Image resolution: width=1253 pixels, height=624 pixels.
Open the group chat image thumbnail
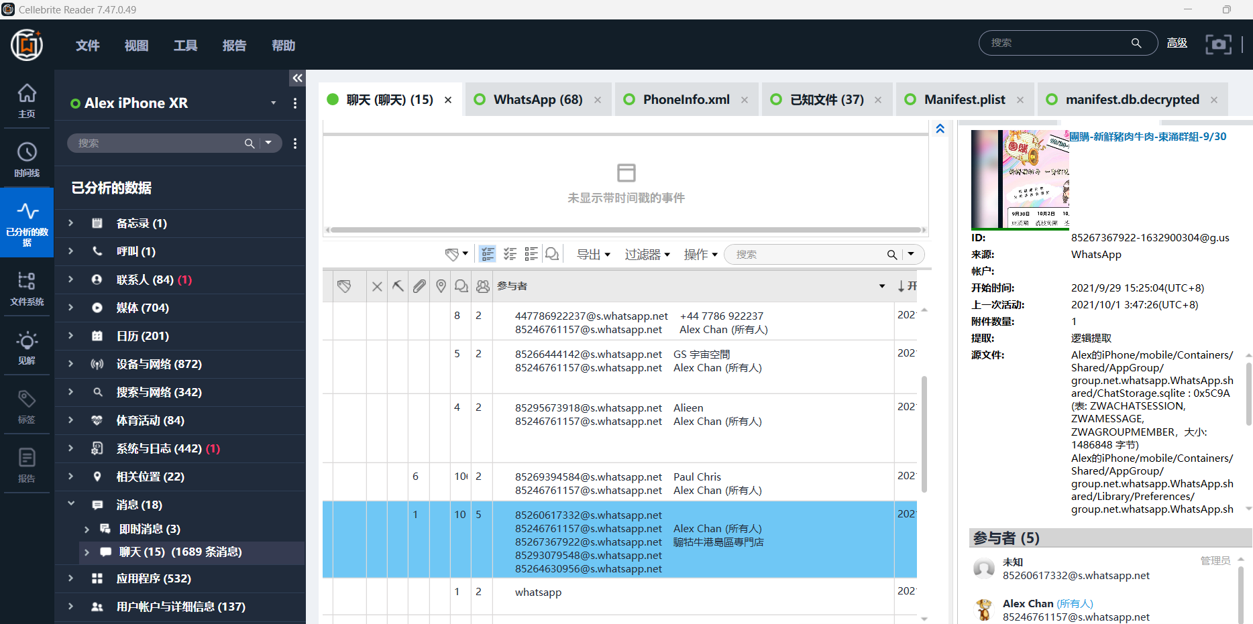[1020, 180]
